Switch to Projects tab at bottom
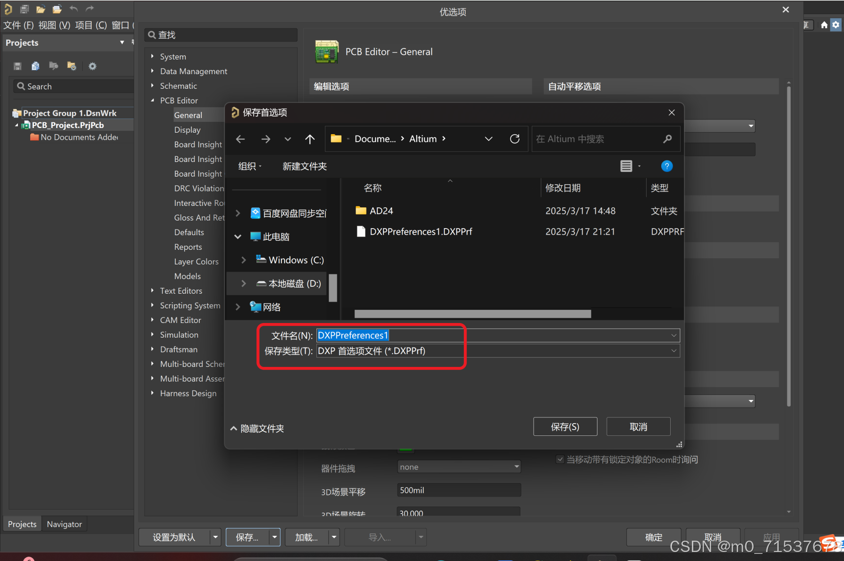 coord(22,524)
